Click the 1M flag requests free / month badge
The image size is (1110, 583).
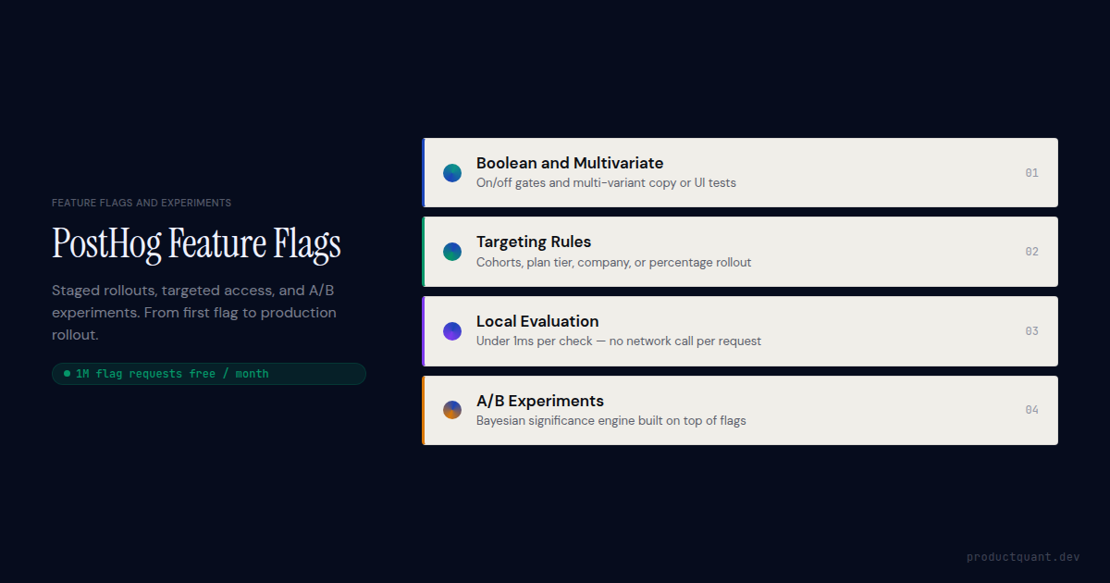point(209,374)
